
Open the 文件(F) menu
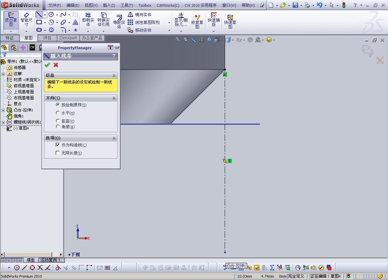pos(55,5)
